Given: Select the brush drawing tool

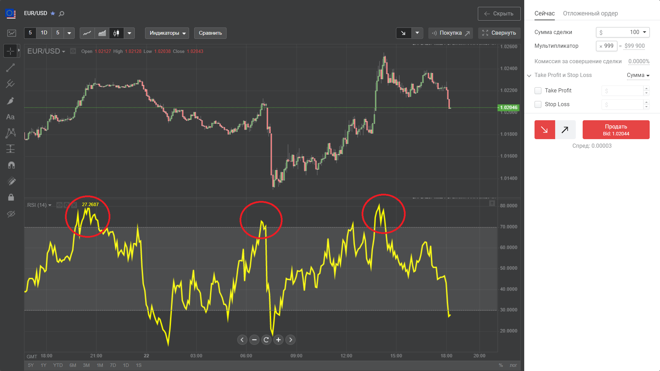Looking at the screenshot, I should [10, 101].
